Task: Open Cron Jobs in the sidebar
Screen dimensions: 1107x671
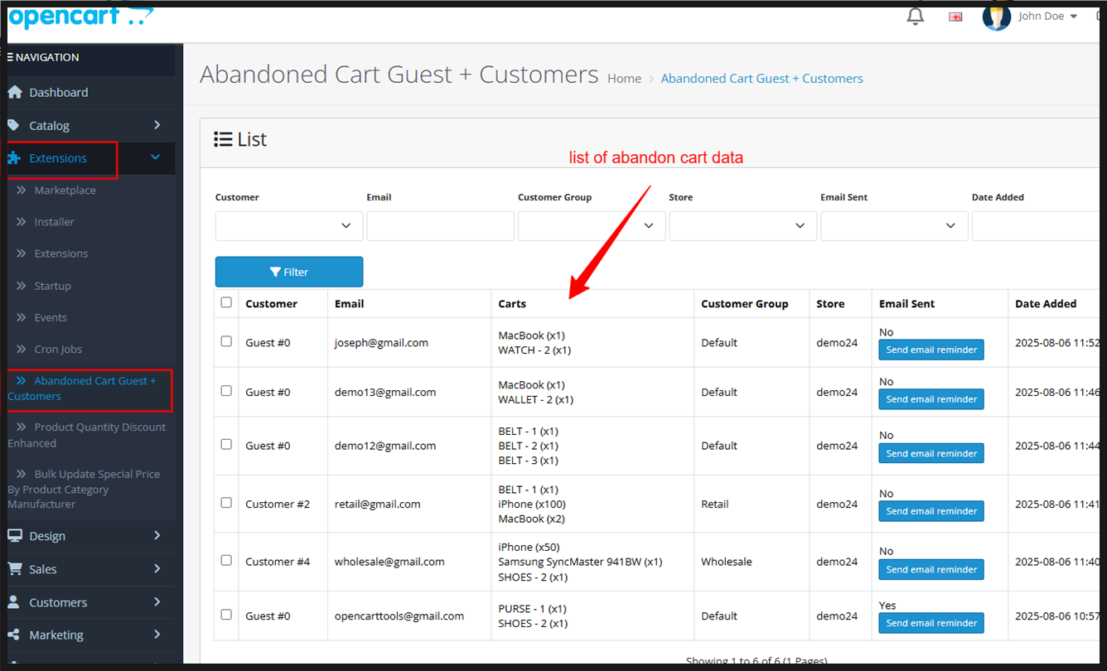Action: click(58, 350)
